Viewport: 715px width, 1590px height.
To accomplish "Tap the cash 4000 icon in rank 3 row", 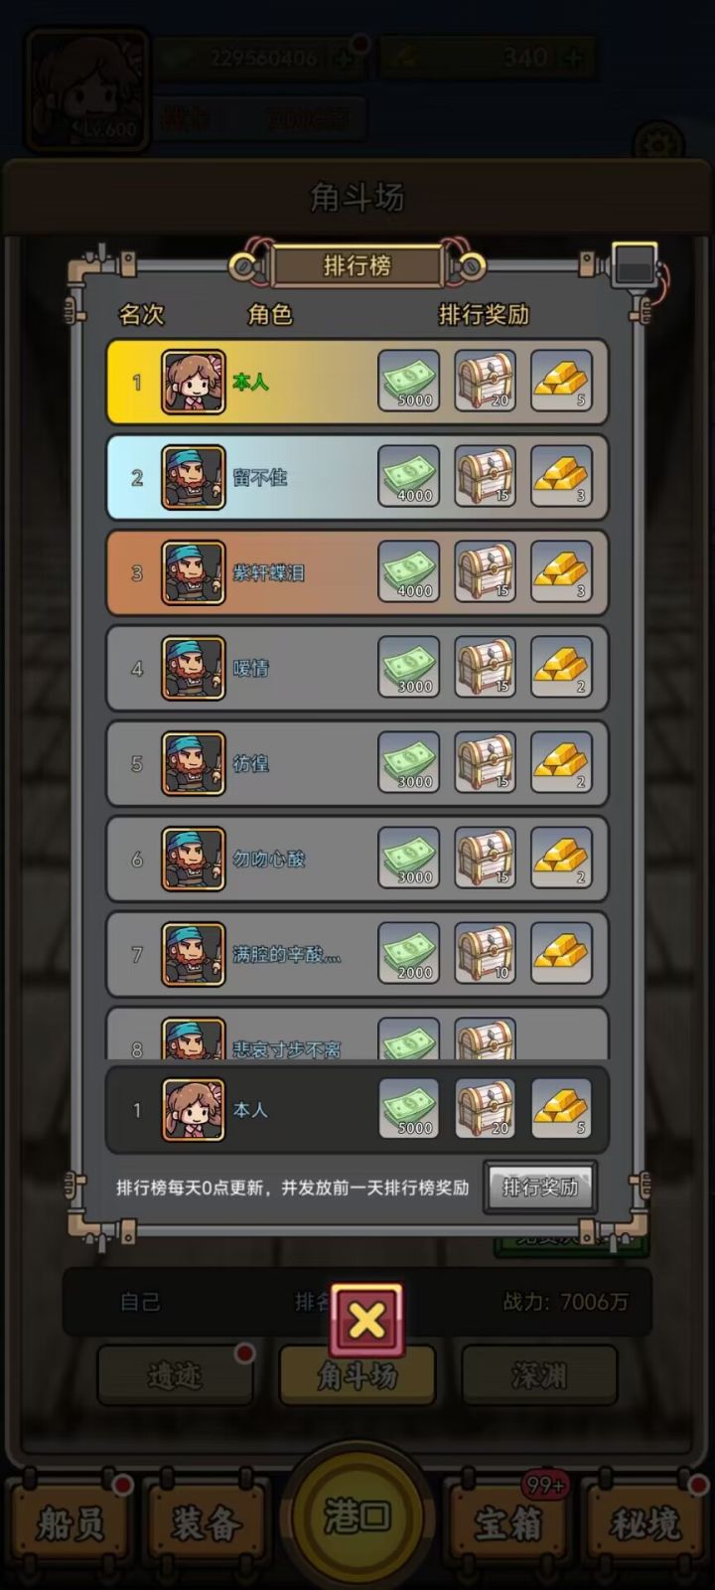I will point(409,571).
